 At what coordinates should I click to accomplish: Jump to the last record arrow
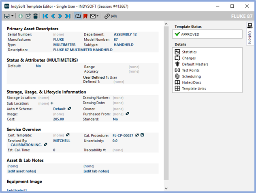(x=67, y=16)
